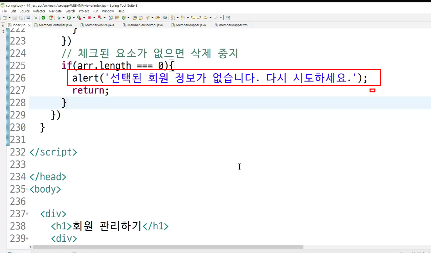Open the Edit menu
This screenshot has height=253, width=431.
(x=13, y=11)
